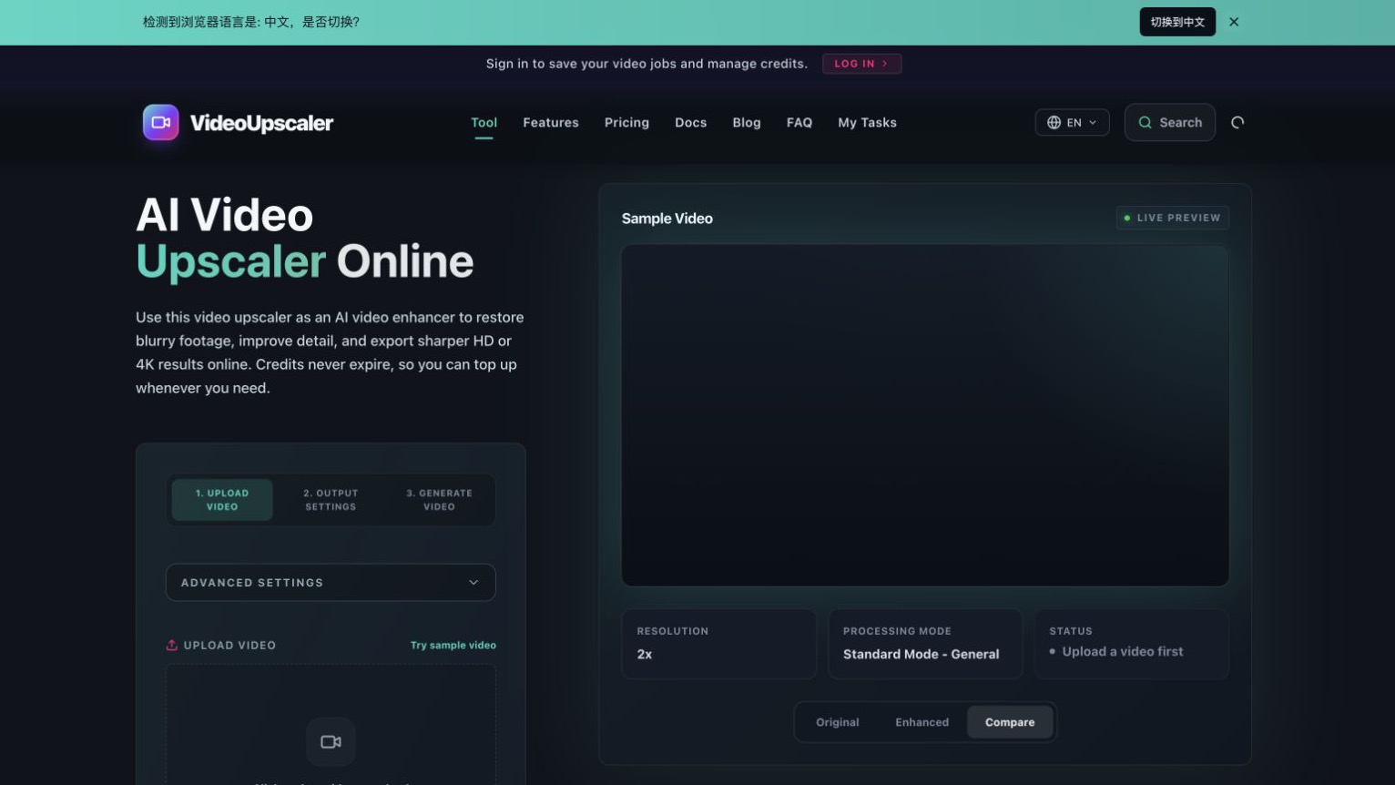Select step 2 Output Settings tab

[331, 500]
